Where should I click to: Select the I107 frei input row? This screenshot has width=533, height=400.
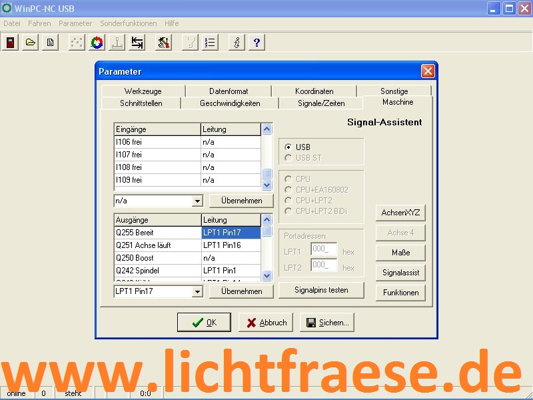point(188,155)
